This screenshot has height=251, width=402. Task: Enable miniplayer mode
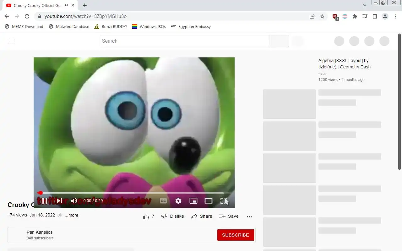[193, 201]
